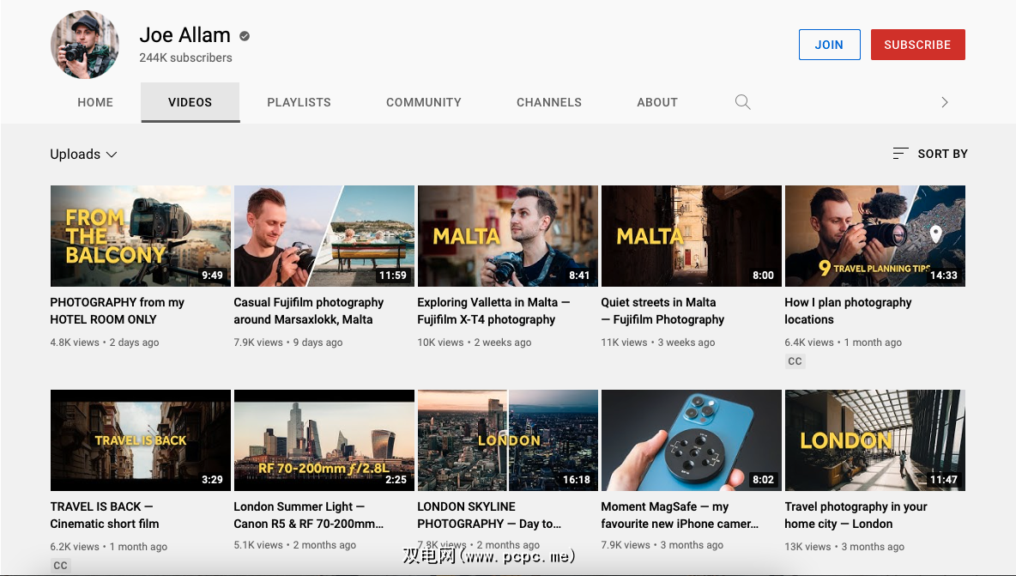
Task: Open the RF 70-200mm f/2.8L thumbnail
Action: point(324,440)
